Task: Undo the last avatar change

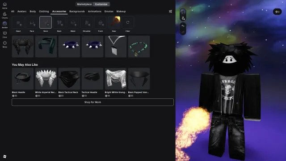Action: 183,26
